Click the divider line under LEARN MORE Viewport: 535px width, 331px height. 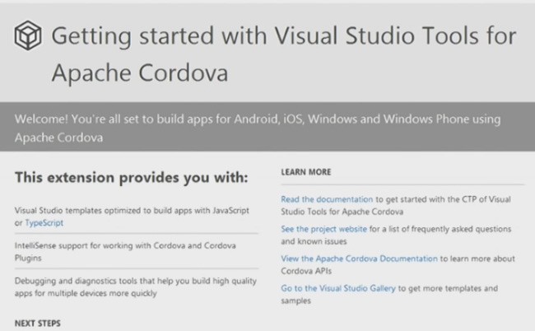[x=402, y=184]
